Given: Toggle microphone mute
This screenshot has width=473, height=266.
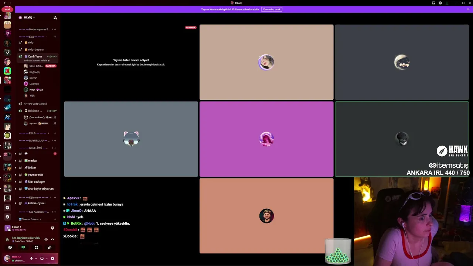Looking at the screenshot, I should pyautogui.click(x=31, y=259).
